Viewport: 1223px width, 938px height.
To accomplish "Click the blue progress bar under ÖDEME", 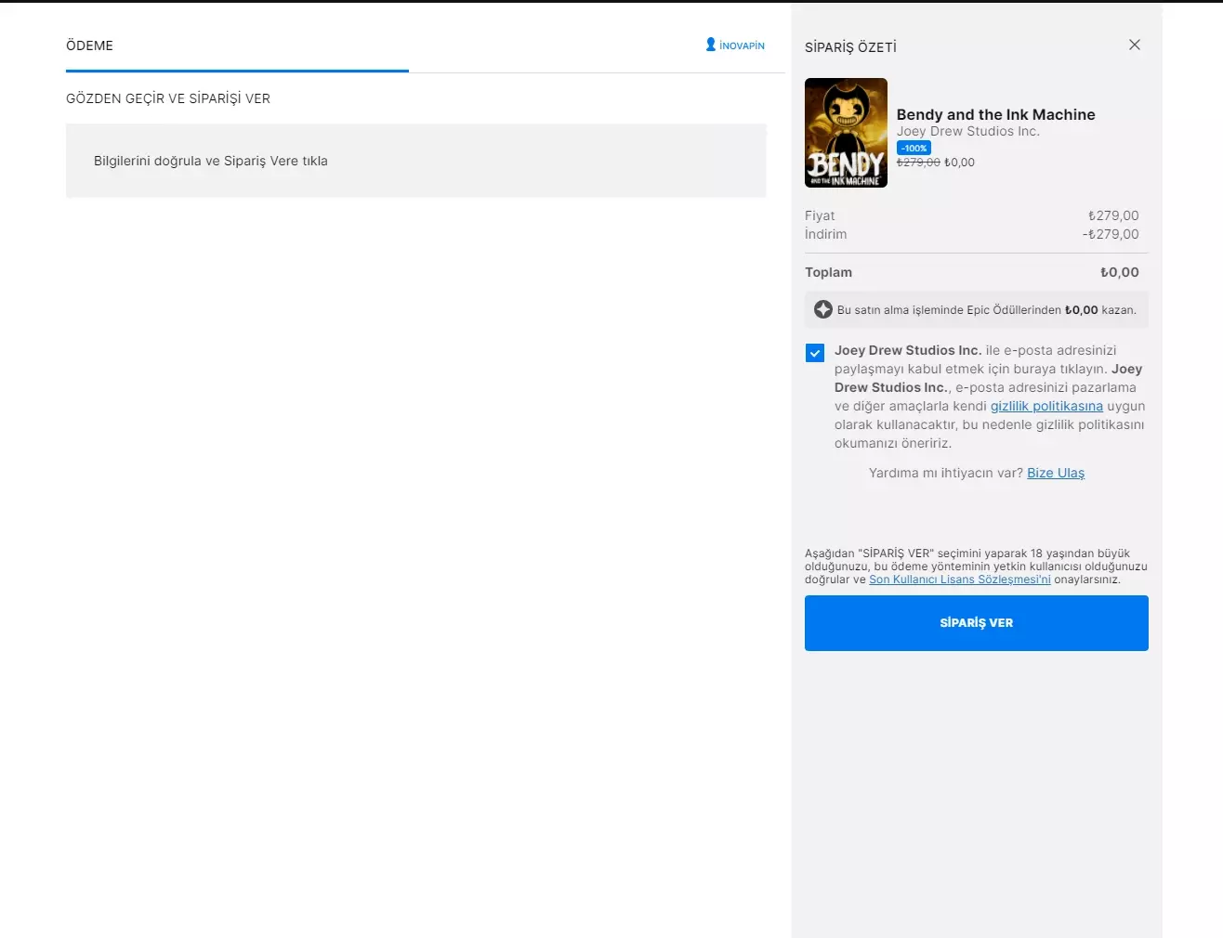I will (x=237, y=71).
